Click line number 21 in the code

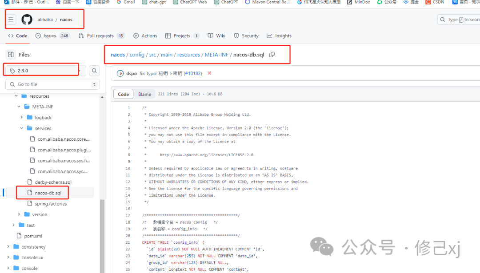point(128,242)
